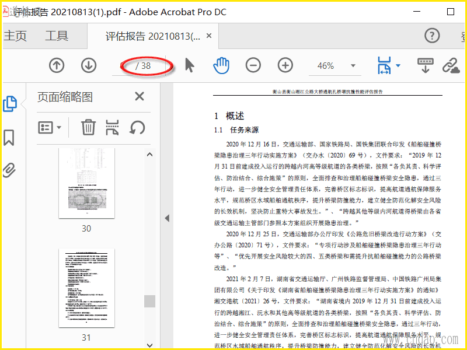Viewport: 467px width, 350px height.
Task: Maximize the Acrobat window
Action: point(451,12)
